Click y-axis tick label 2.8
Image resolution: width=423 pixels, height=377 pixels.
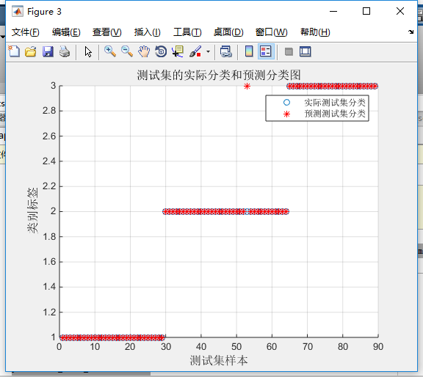tap(49, 111)
